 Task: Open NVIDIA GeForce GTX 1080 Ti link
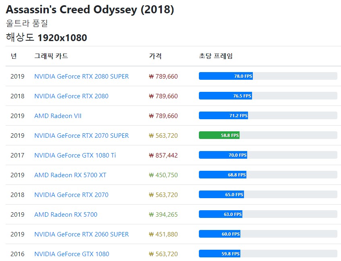[x=75, y=155]
